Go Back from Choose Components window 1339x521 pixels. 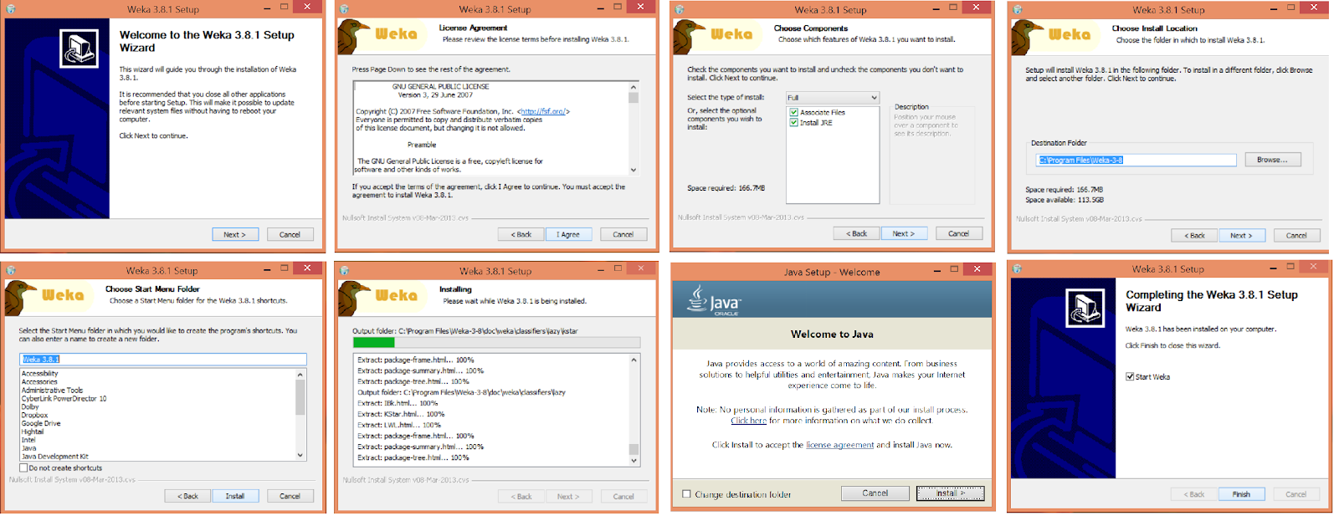click(x=856, y=233)
